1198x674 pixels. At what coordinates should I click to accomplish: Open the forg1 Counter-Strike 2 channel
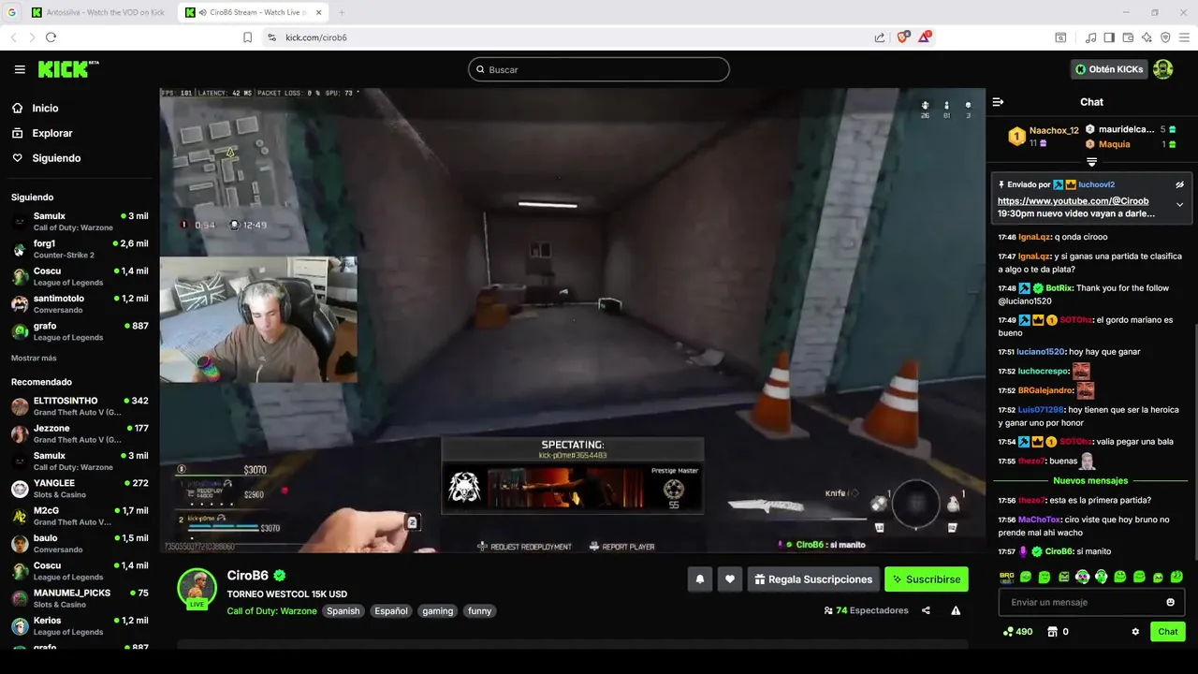(x=80, y=249)
